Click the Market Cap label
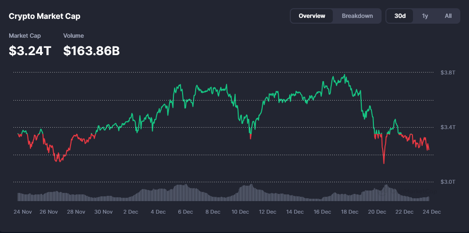 [x=25, y=36]
